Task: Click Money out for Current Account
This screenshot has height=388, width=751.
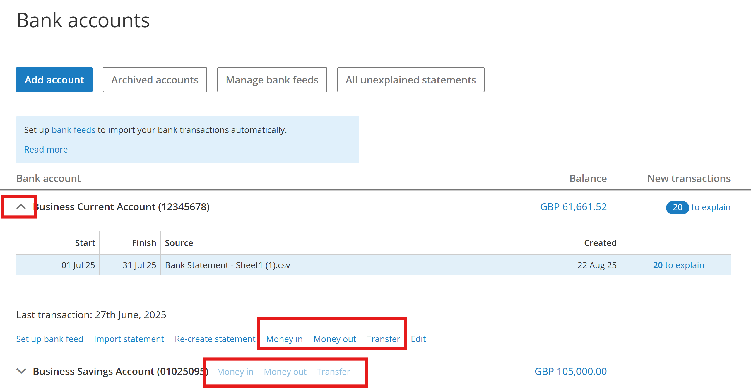Action: 335,339
